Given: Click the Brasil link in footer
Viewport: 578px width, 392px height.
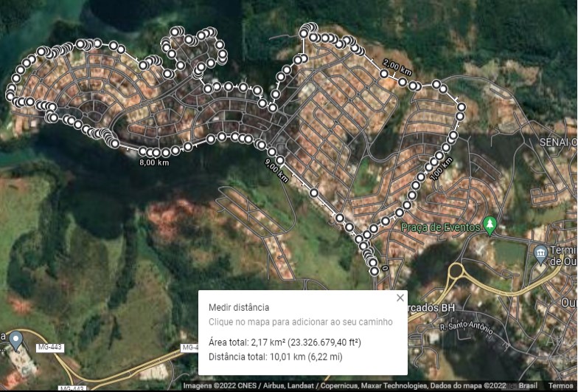Looking at the screenshot, I should 528,385.
